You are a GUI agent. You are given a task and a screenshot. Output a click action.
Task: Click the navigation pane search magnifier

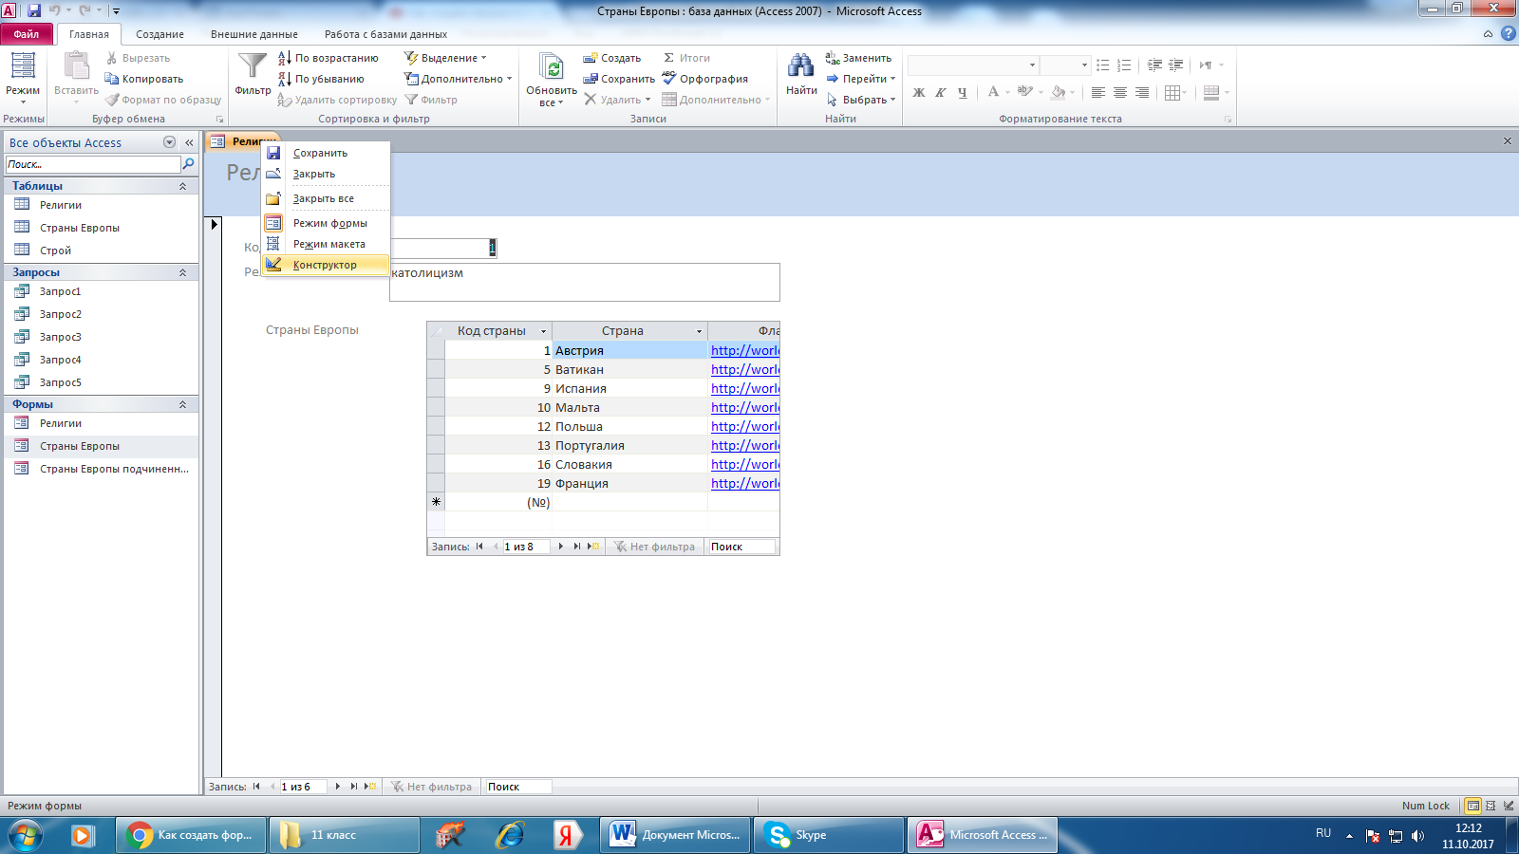click(188, 164)
